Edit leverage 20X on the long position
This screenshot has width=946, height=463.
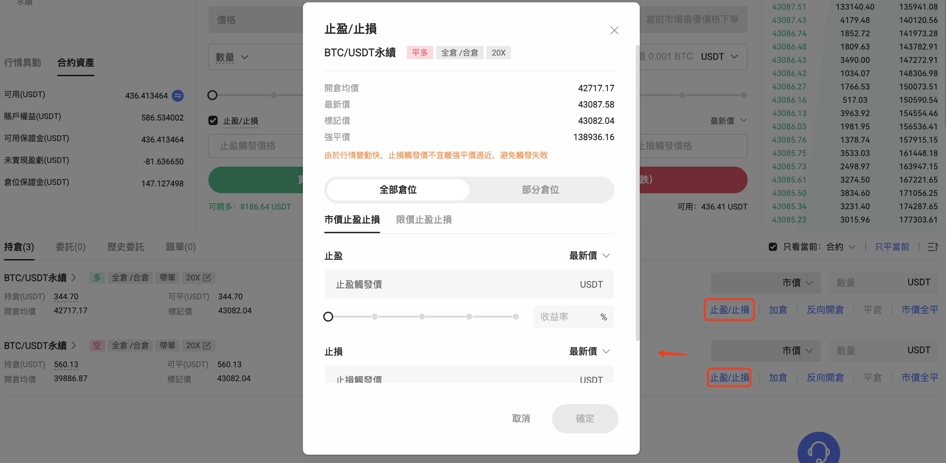tap(207, 278)
